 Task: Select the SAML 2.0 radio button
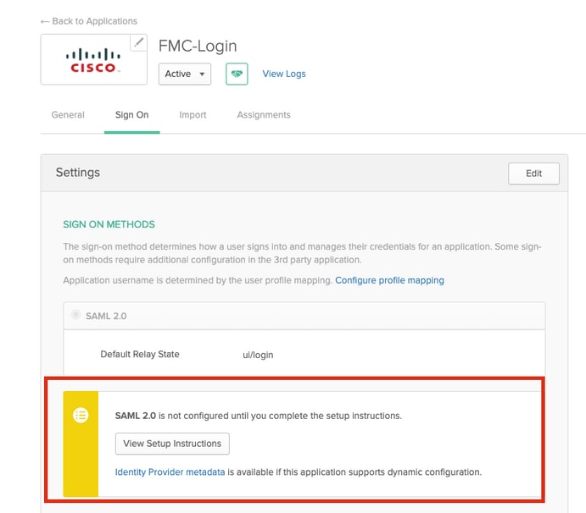[75, 315]
